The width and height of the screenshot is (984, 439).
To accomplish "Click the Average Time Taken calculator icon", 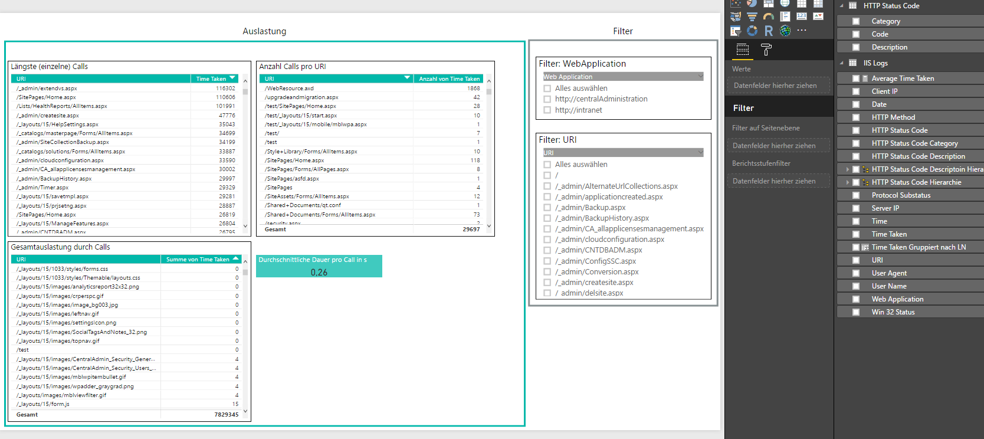I will [865, 78].
